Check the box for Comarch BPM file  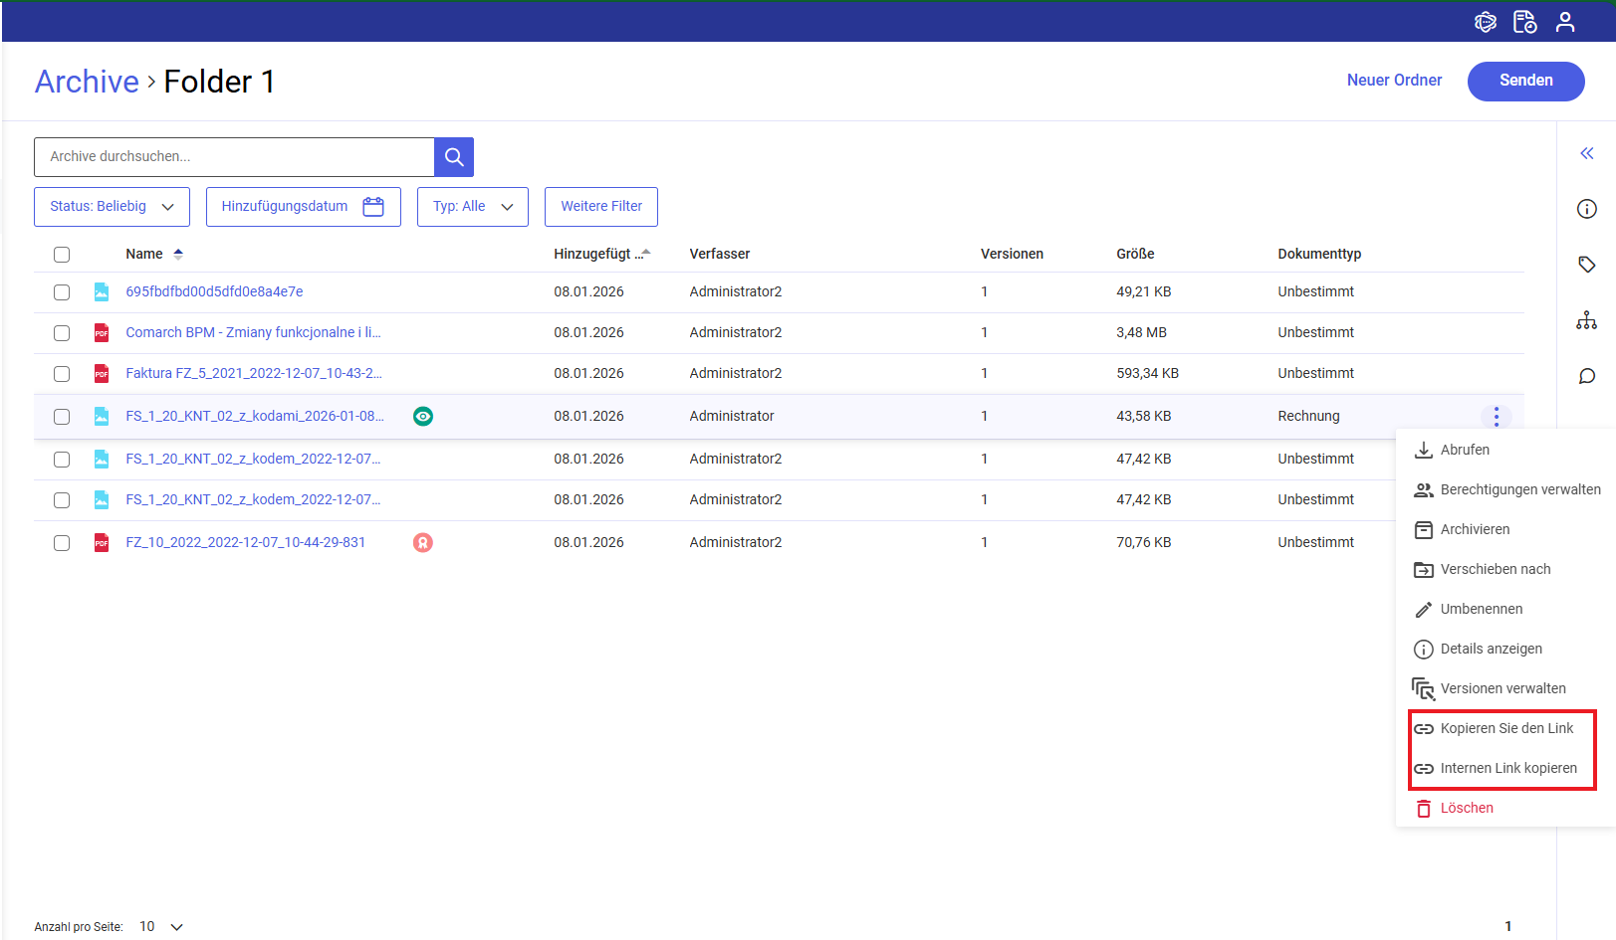tap(62, 333)
